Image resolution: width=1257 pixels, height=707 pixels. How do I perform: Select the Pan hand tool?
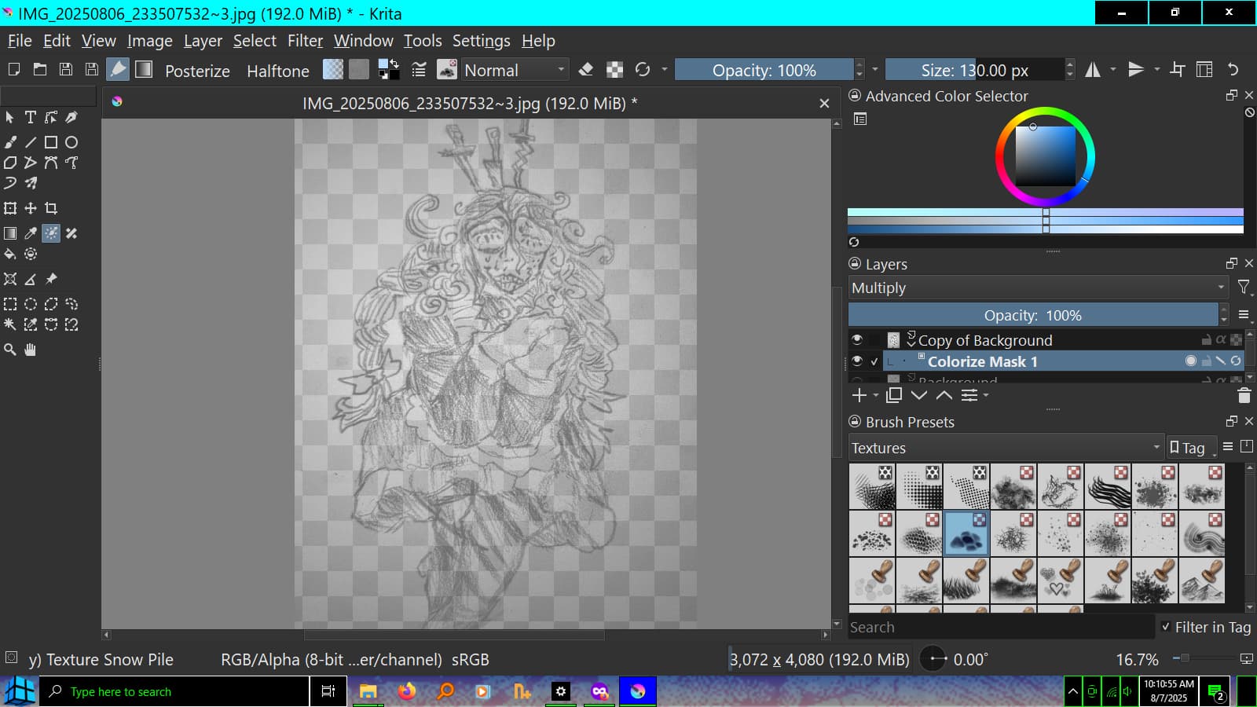click(x=31, y=350)
